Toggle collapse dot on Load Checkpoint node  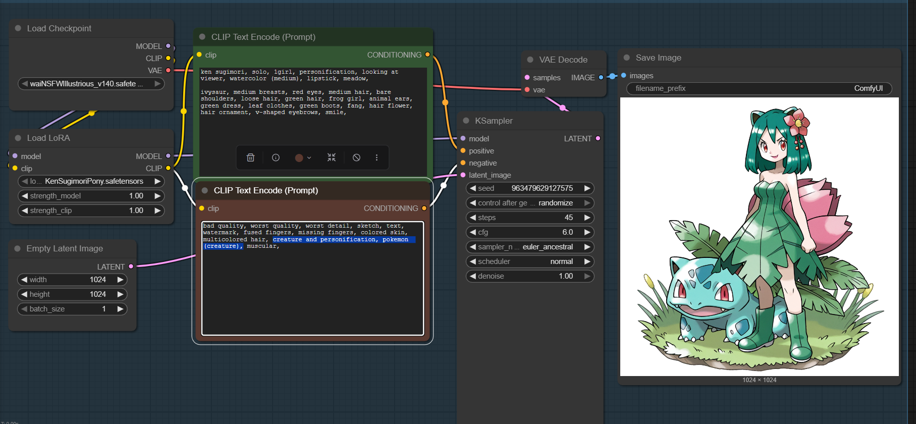point(18,28)
